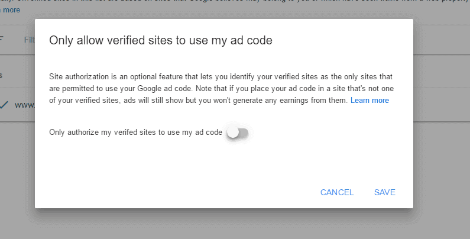Select the www site row in background list
Image resolution: width=470 pixels, height=239 pixels.
(24, 105)
